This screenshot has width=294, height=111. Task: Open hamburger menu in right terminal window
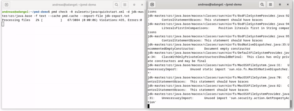tap(270, 4)
